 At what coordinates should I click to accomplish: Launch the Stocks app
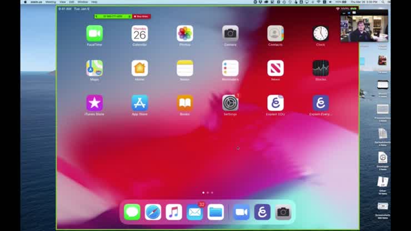click(x=320, y=68)
